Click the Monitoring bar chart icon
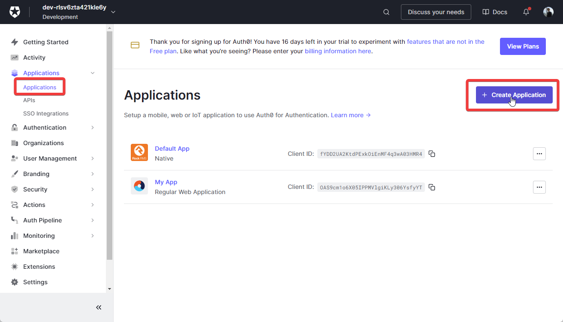The image size is (563, 322). [x=15, y=236]
